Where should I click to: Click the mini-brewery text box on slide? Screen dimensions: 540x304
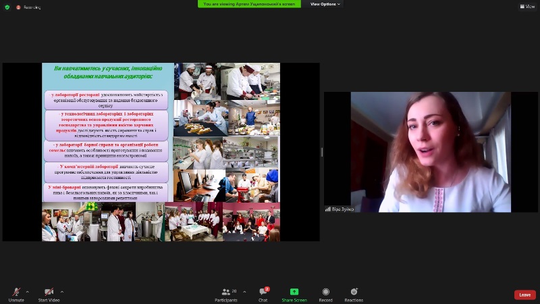click(106, 193)
